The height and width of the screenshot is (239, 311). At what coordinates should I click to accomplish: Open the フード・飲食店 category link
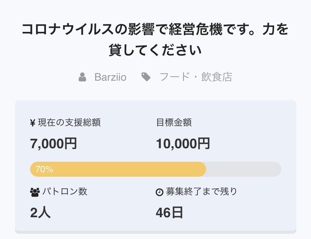(x=196, y=77)
